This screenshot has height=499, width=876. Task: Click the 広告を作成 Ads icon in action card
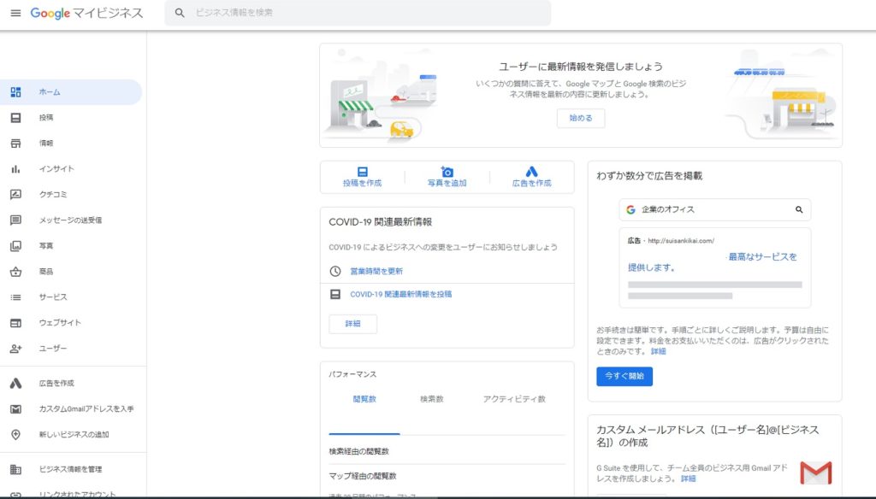tap(532, 172)
